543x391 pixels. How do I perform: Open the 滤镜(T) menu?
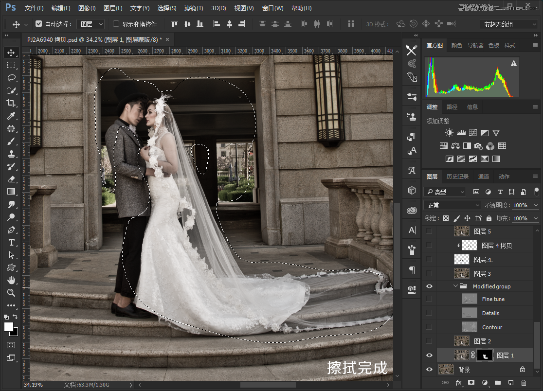point(194,8)
